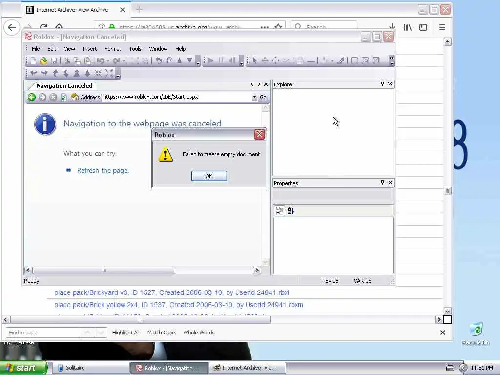Open the Help menu
The width and height of the screenshot is (500, 375).
(x=181, y=49)
